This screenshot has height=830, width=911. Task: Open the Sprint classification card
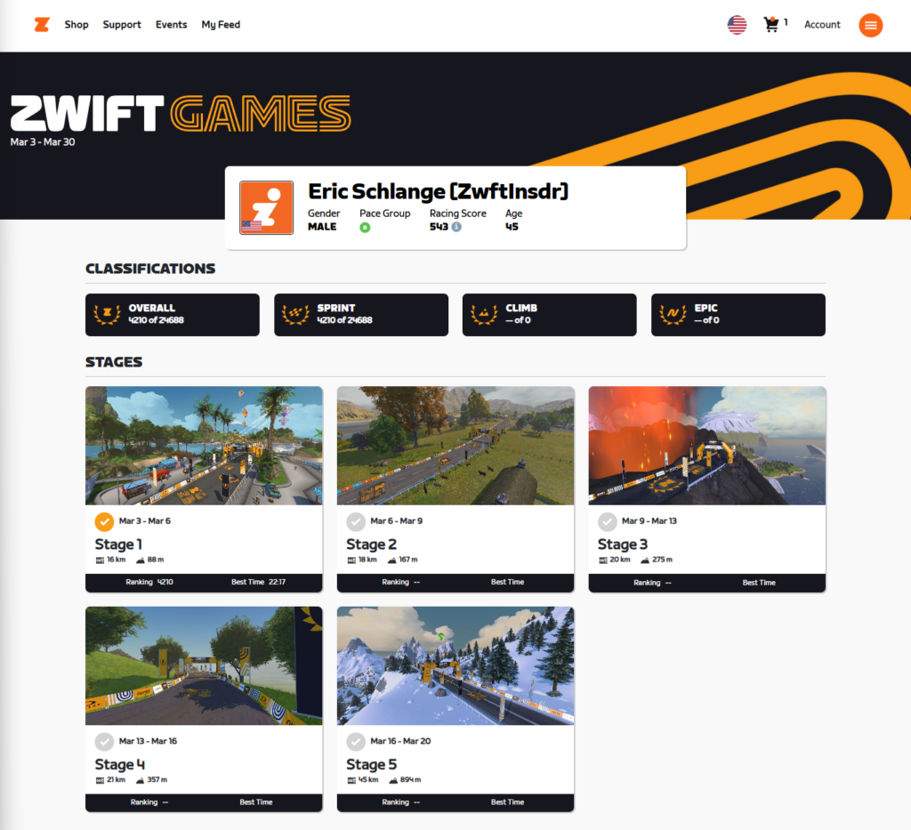tap(360, 314)
